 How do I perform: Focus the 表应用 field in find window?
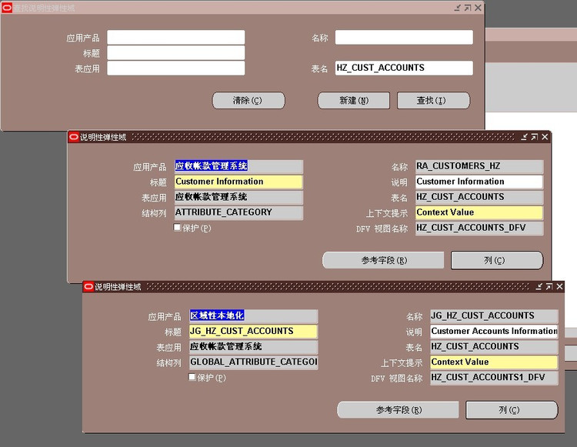click(176, 68)
